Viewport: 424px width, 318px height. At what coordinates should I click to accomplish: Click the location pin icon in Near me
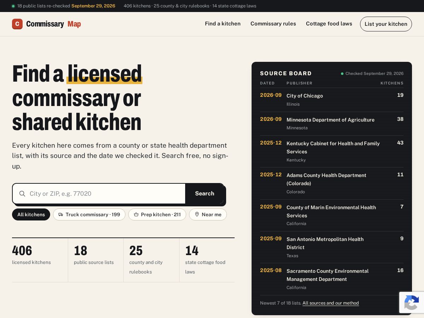coord(197,214)
